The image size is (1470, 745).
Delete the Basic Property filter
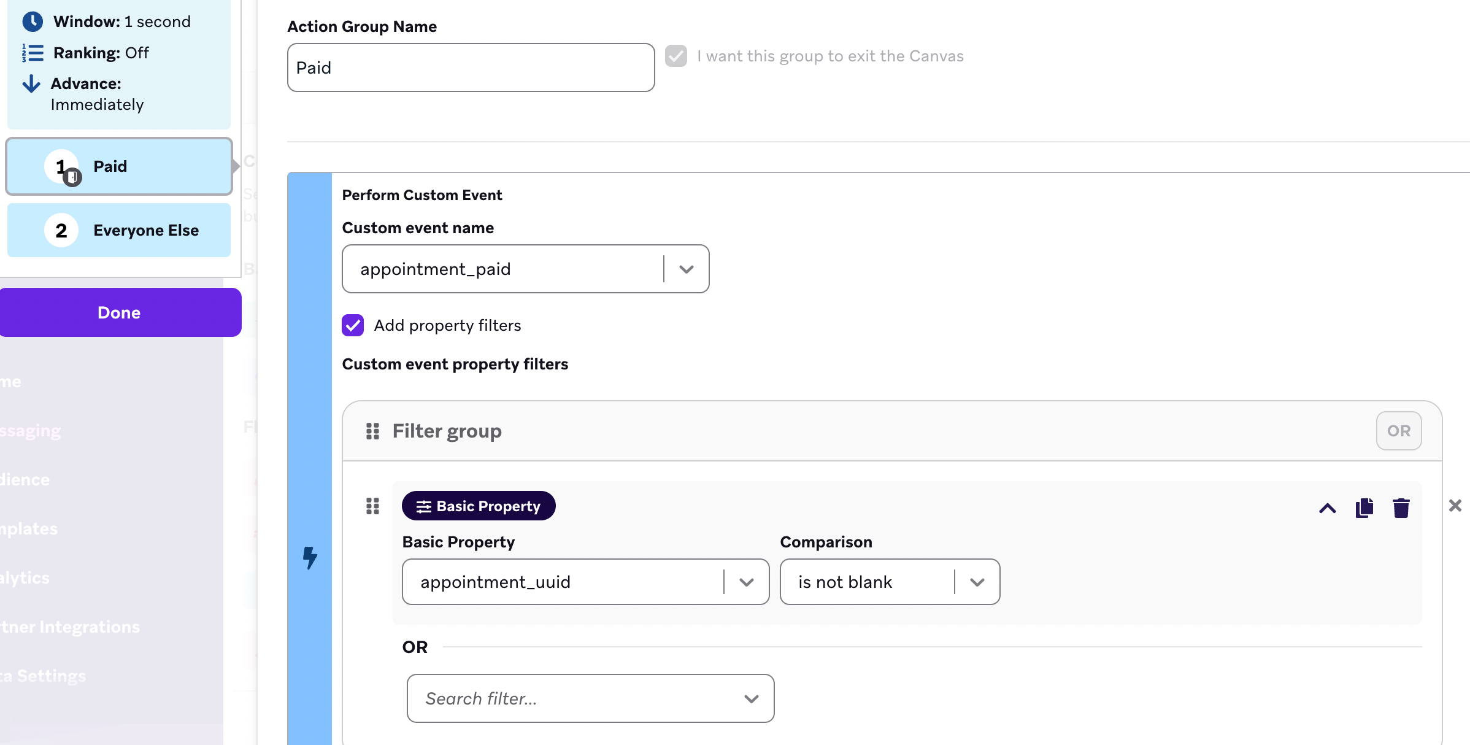pos(1401,508)
